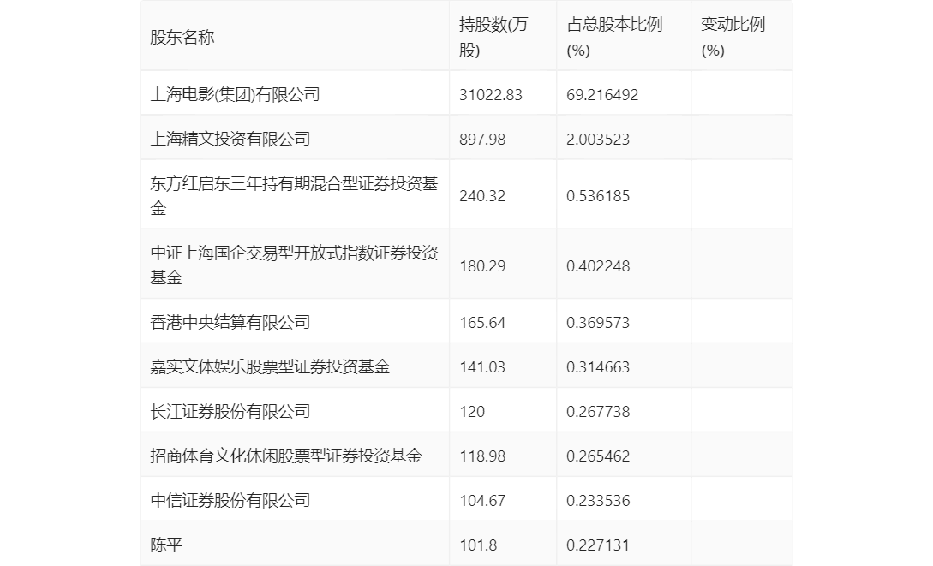Select 香港中央结算有限公司 shareholder name
This screenshot has width=933, height=566.
click(x=230, y=322)
